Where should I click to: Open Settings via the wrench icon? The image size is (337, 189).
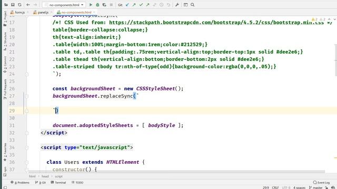point(177,5)
